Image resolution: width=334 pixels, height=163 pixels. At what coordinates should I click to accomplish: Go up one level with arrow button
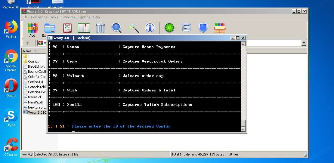click(27, 43)
